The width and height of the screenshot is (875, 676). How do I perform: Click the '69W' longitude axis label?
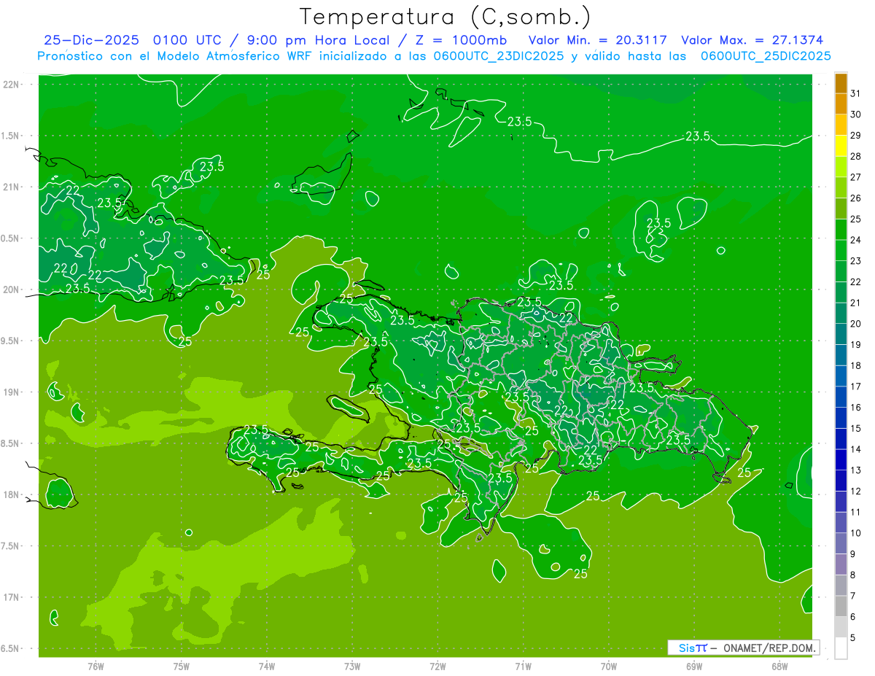[x=694, y=666]
